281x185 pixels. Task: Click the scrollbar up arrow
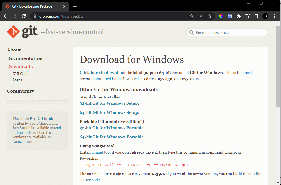tap(278, 24)
